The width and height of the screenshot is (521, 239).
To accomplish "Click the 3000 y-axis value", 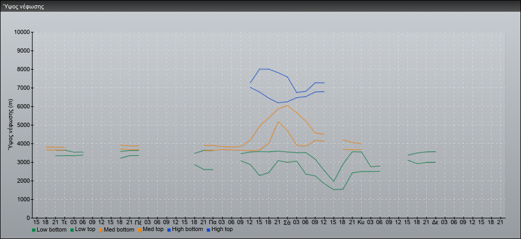I will (23, 162).
